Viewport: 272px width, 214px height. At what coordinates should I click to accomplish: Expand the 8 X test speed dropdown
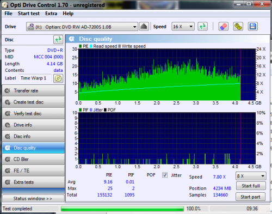coord(251,176)
